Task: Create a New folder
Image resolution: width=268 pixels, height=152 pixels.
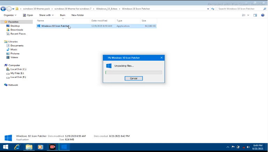Action: pyautogui.click(x=77, y=15)
